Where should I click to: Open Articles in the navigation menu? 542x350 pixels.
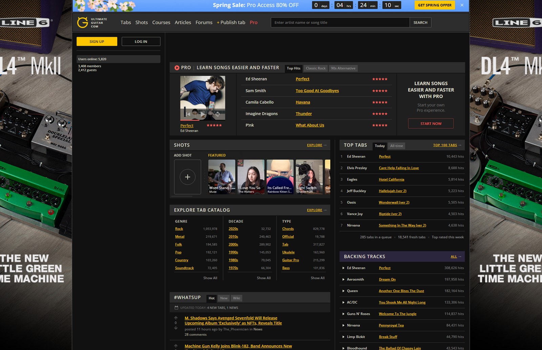(x=183, y=22)
